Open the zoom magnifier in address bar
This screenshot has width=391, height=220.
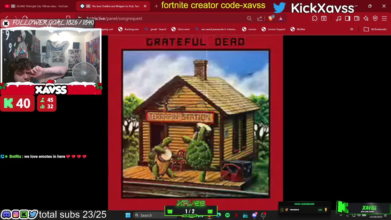249,18
